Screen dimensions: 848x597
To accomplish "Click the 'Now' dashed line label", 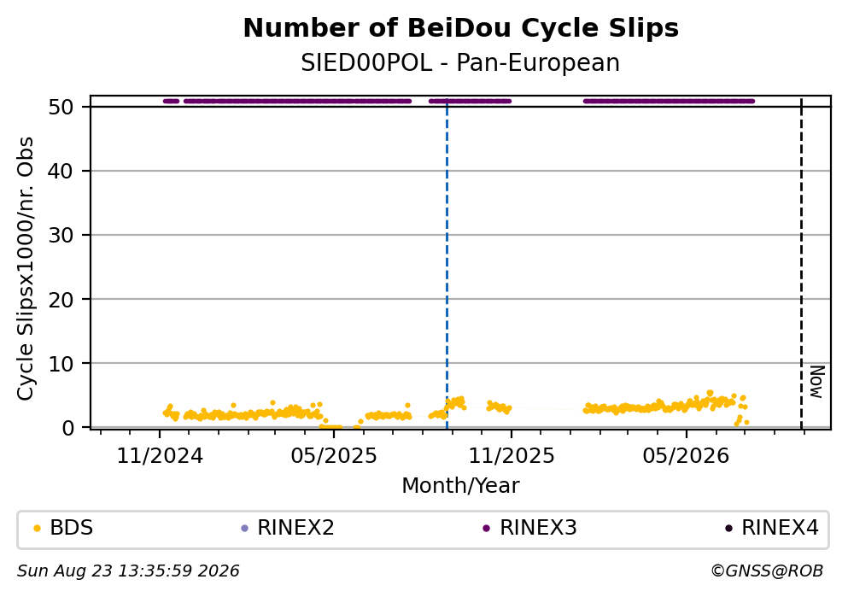I will tap(816, 382).
